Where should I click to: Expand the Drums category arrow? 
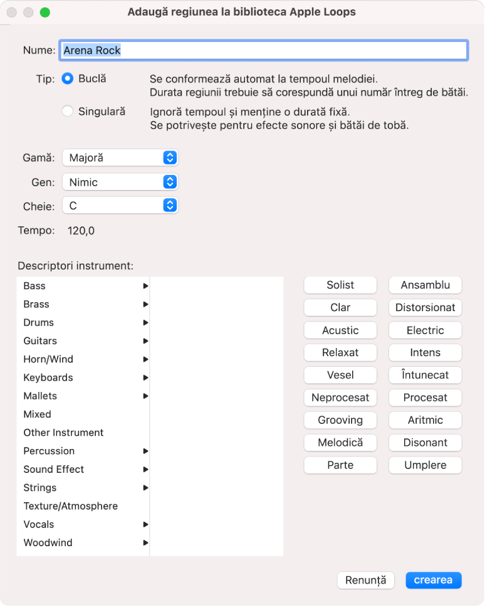145,322
